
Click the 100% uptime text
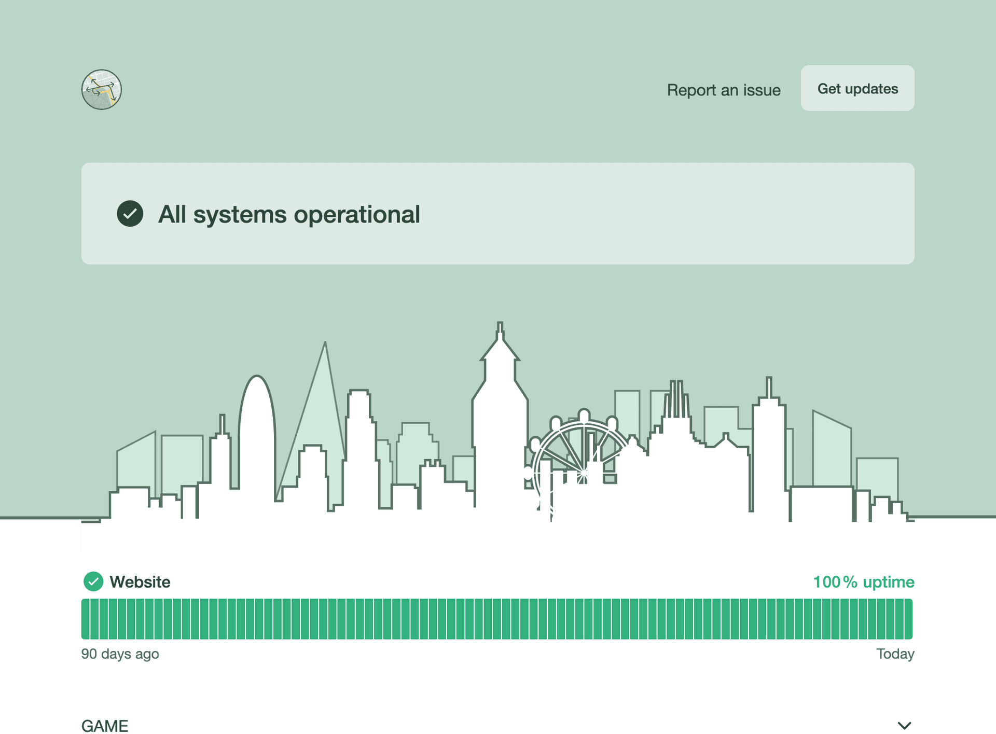coord(863,581)
